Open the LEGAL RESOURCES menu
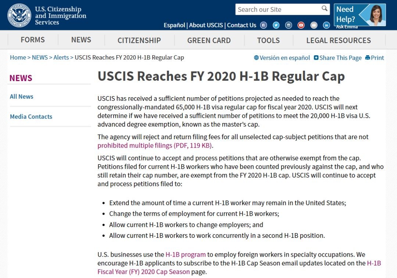Viewport: 397px width, 278px height. point(339,40)
